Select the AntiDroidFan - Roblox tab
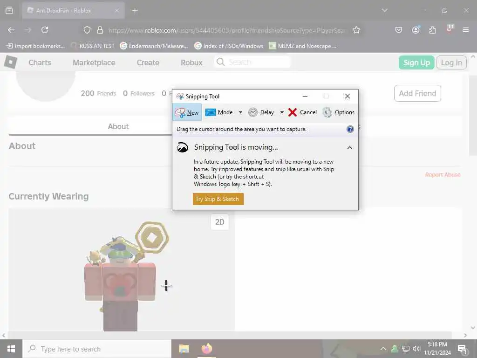 tap(73, 10)
